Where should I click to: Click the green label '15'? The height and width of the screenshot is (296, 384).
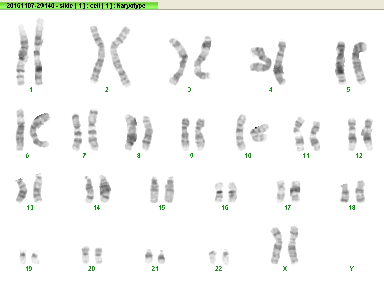point(161,207)
